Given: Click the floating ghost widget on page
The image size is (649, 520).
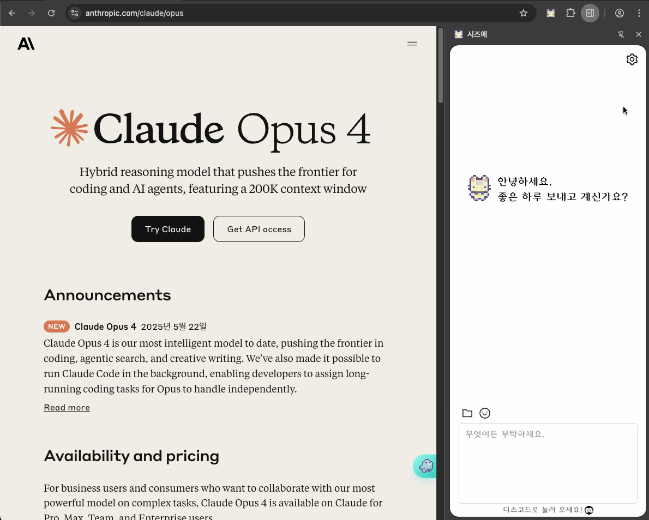Looking at the screenshot, I should point(425,466).
